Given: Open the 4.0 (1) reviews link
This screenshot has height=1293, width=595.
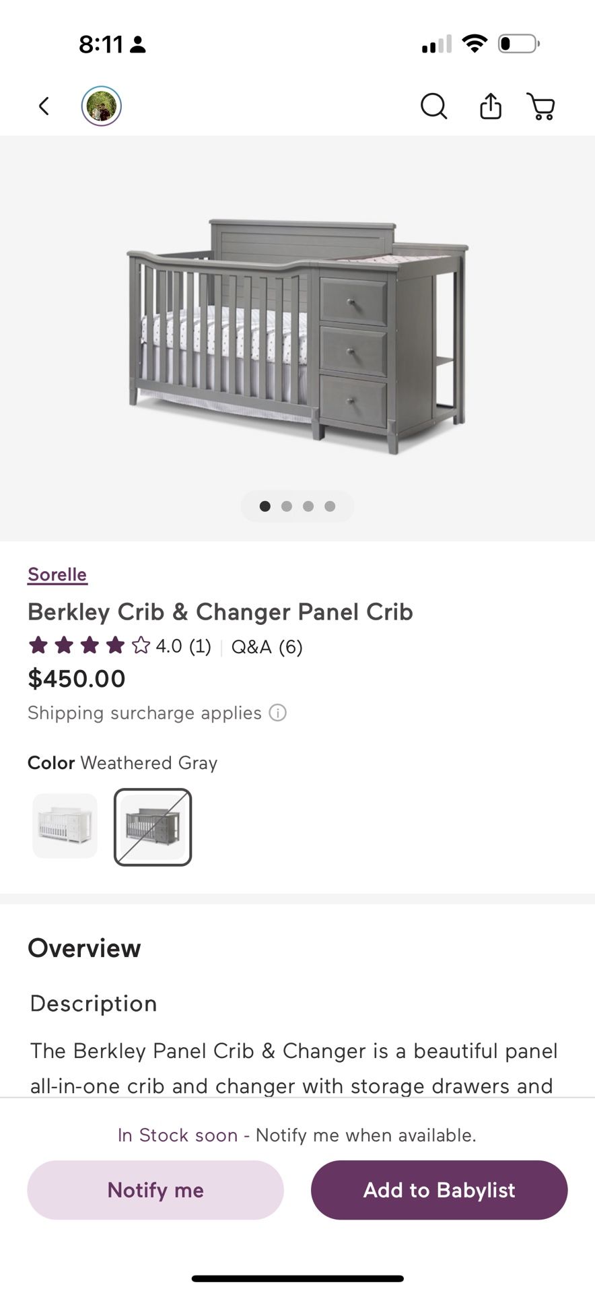Looking at the screenshot, I should pyautogui.click(x=183, y=646).
